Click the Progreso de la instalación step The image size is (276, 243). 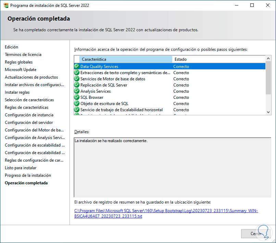point(28,175)
